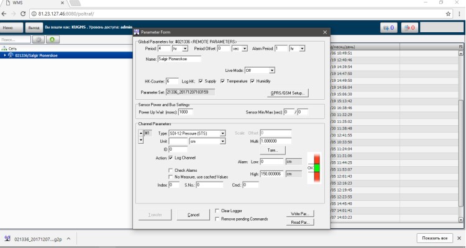The image size is (466, 248).
Task: Open the Chrome three-dot menu
Action: point(459,14)
